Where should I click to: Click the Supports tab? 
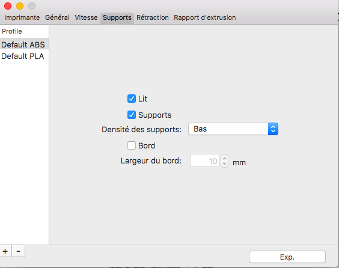[117, 17]
